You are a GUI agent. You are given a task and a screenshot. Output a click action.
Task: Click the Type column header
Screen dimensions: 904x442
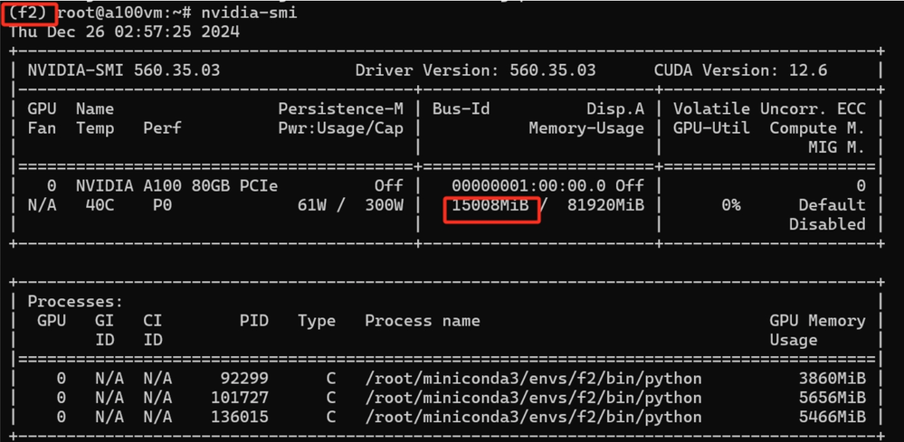click(x=317, y=321)
